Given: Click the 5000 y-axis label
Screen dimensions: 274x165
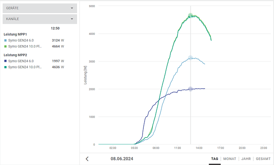Looking at the screenshot, I should tap(92, 6).
